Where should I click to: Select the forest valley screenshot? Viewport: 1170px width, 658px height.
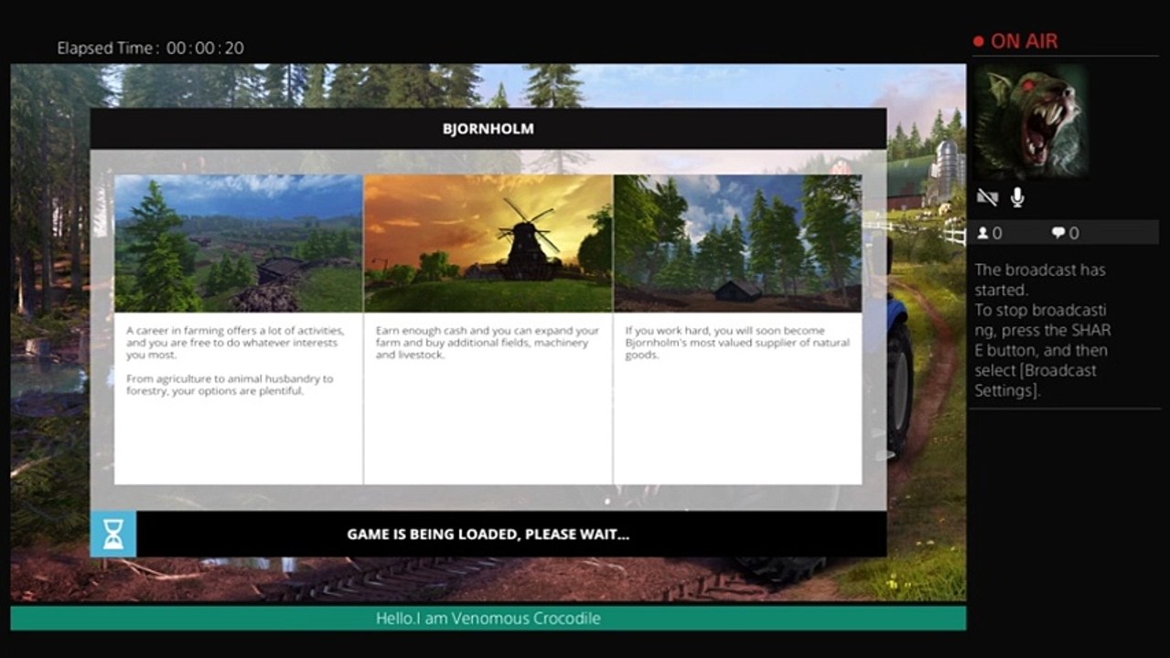point(239,243)
